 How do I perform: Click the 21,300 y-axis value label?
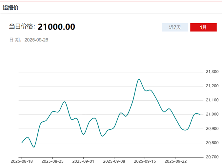click(x=212, y=72)
